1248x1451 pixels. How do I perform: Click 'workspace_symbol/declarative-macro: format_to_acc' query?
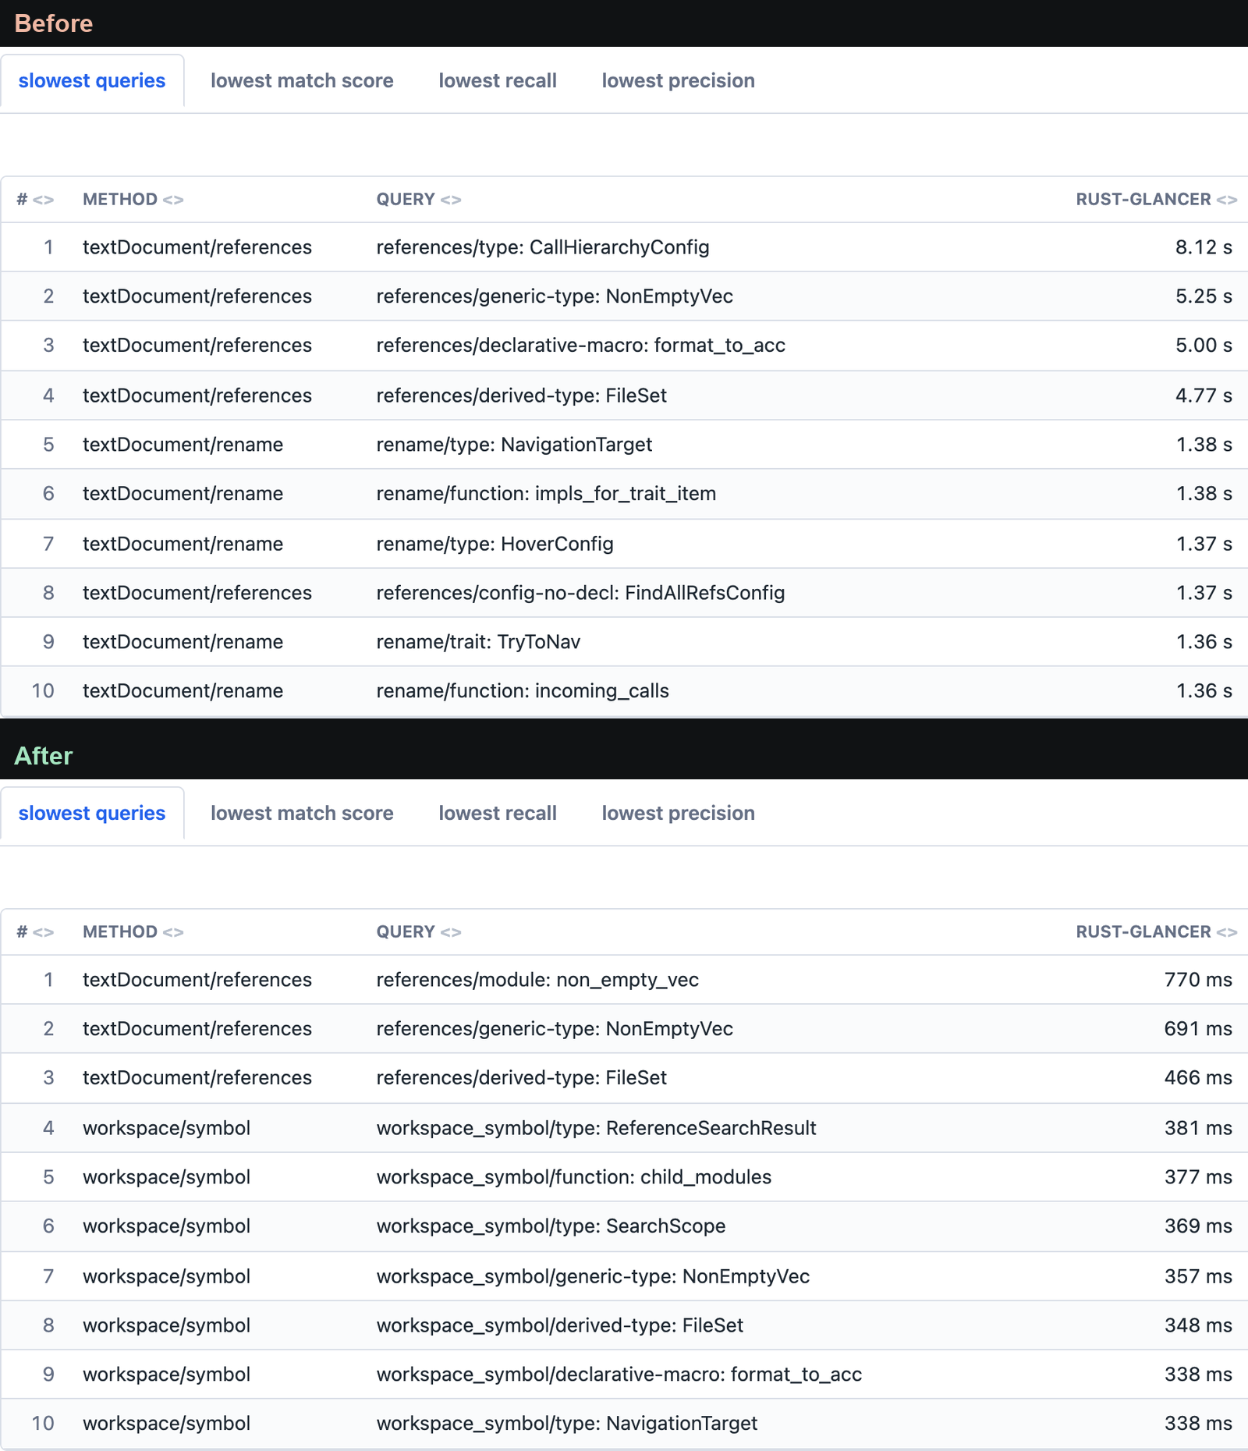point(619,1375)
